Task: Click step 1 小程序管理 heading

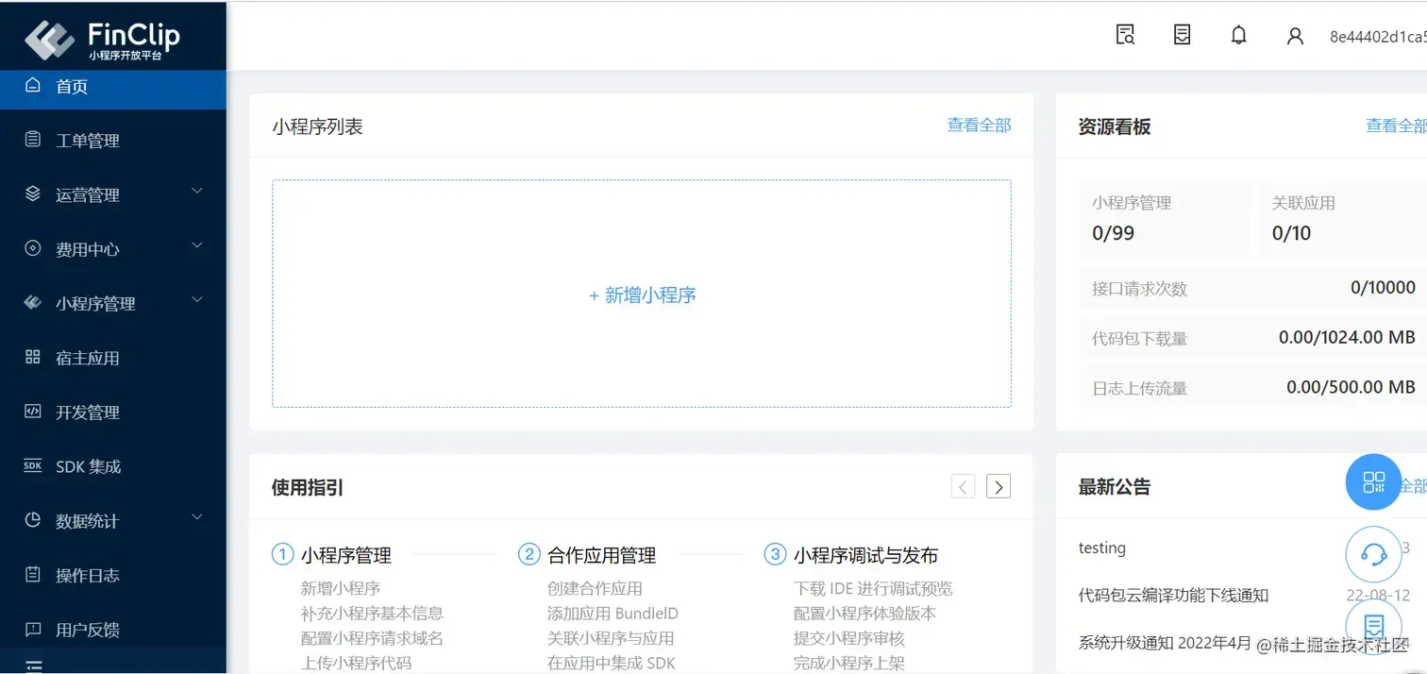Action: (x=345, y=555)
